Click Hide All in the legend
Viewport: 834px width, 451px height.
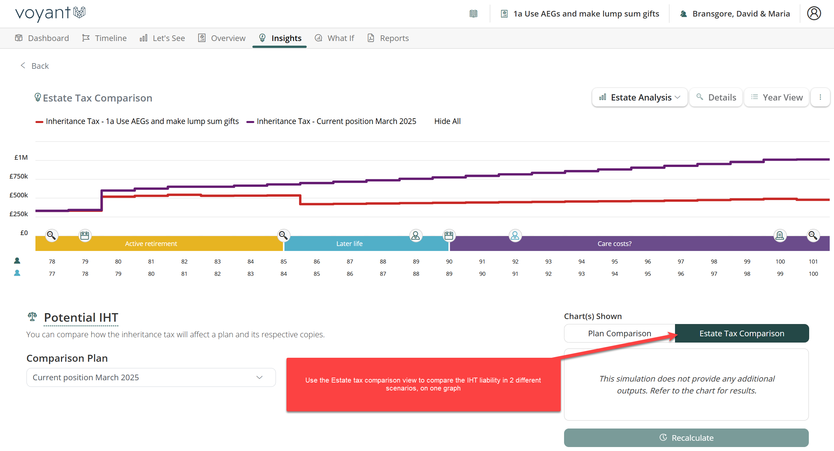click(x=447, y=121)
